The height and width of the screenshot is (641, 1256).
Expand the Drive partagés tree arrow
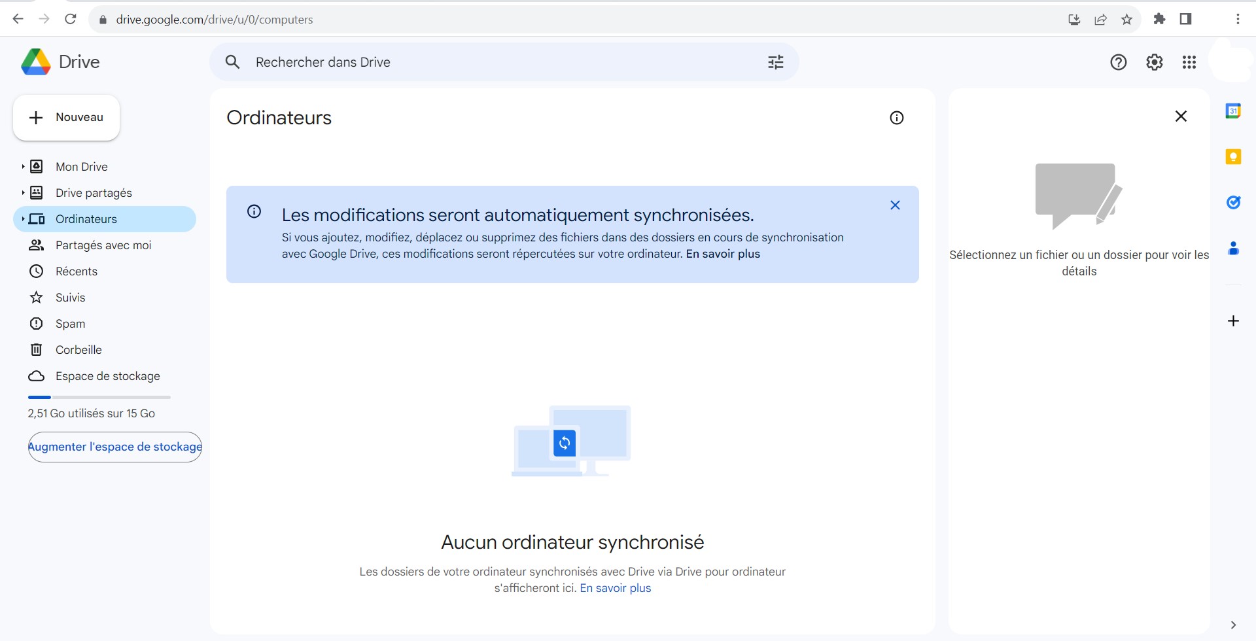[23, 193]
